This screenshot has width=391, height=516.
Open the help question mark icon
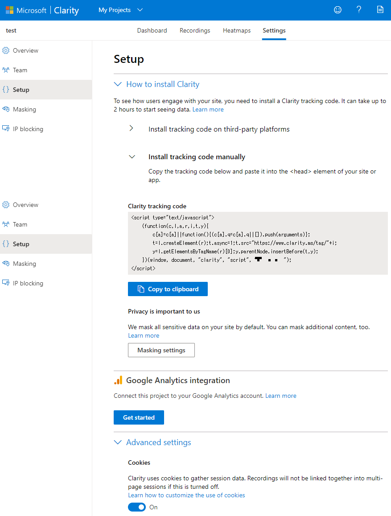(359, 9)
